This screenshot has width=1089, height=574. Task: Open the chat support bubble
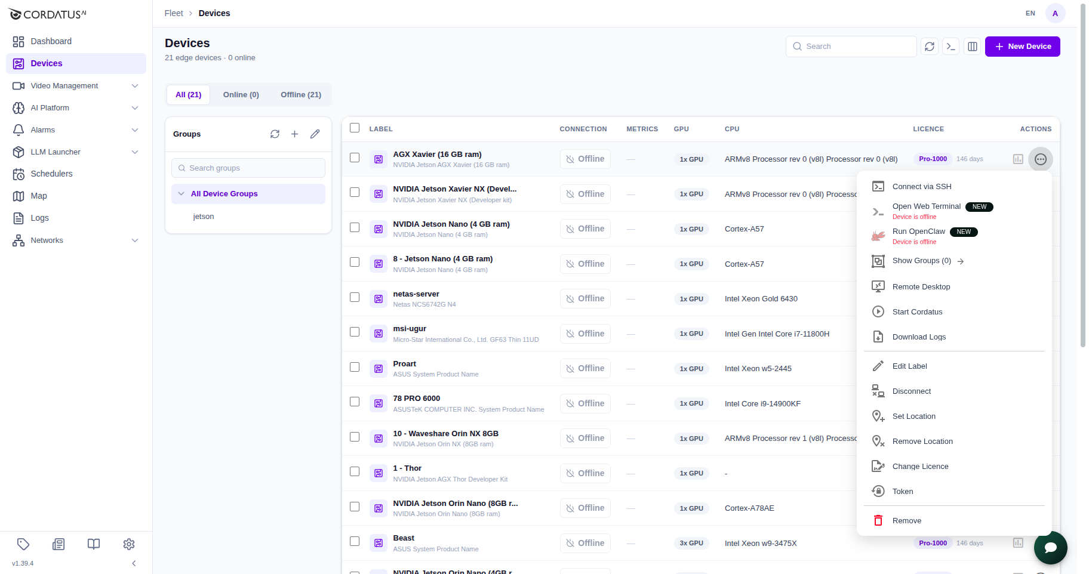[x=1051, y=548]
